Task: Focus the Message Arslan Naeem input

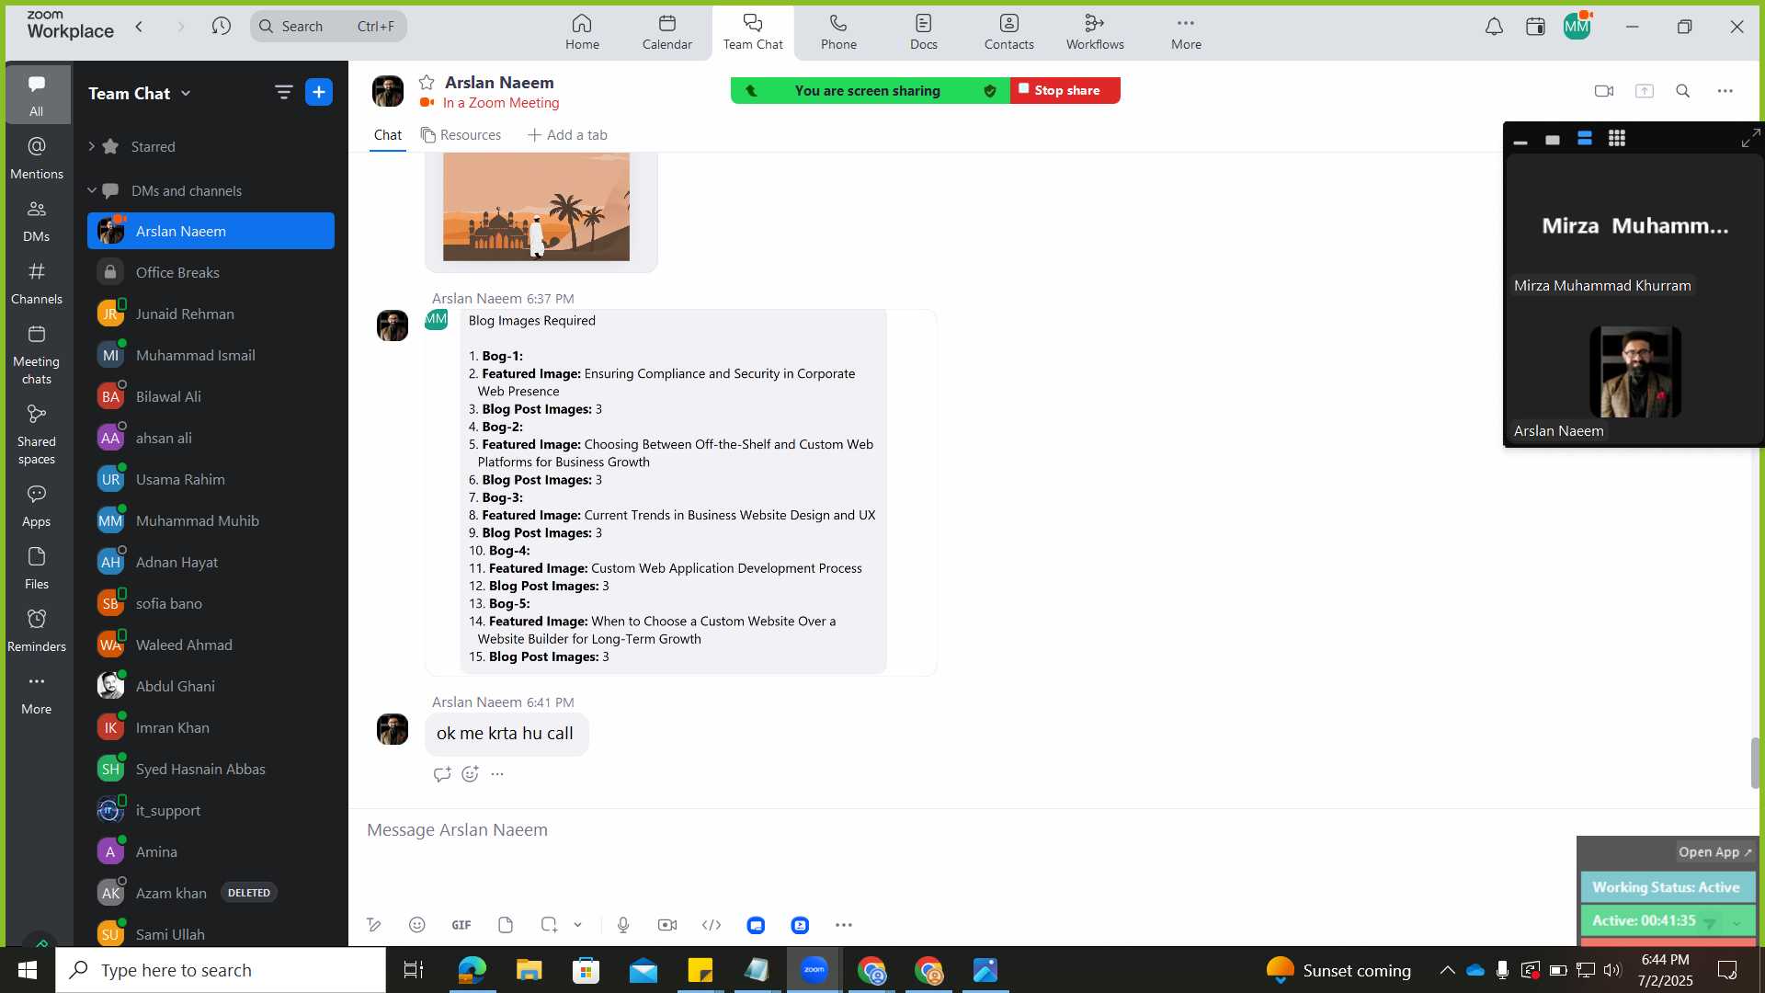Action: point(965,830)
